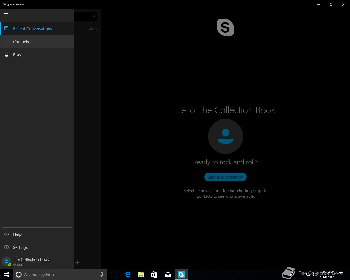
Task: Open the Action Center notifications icon
Action: [x=341, y=275]
